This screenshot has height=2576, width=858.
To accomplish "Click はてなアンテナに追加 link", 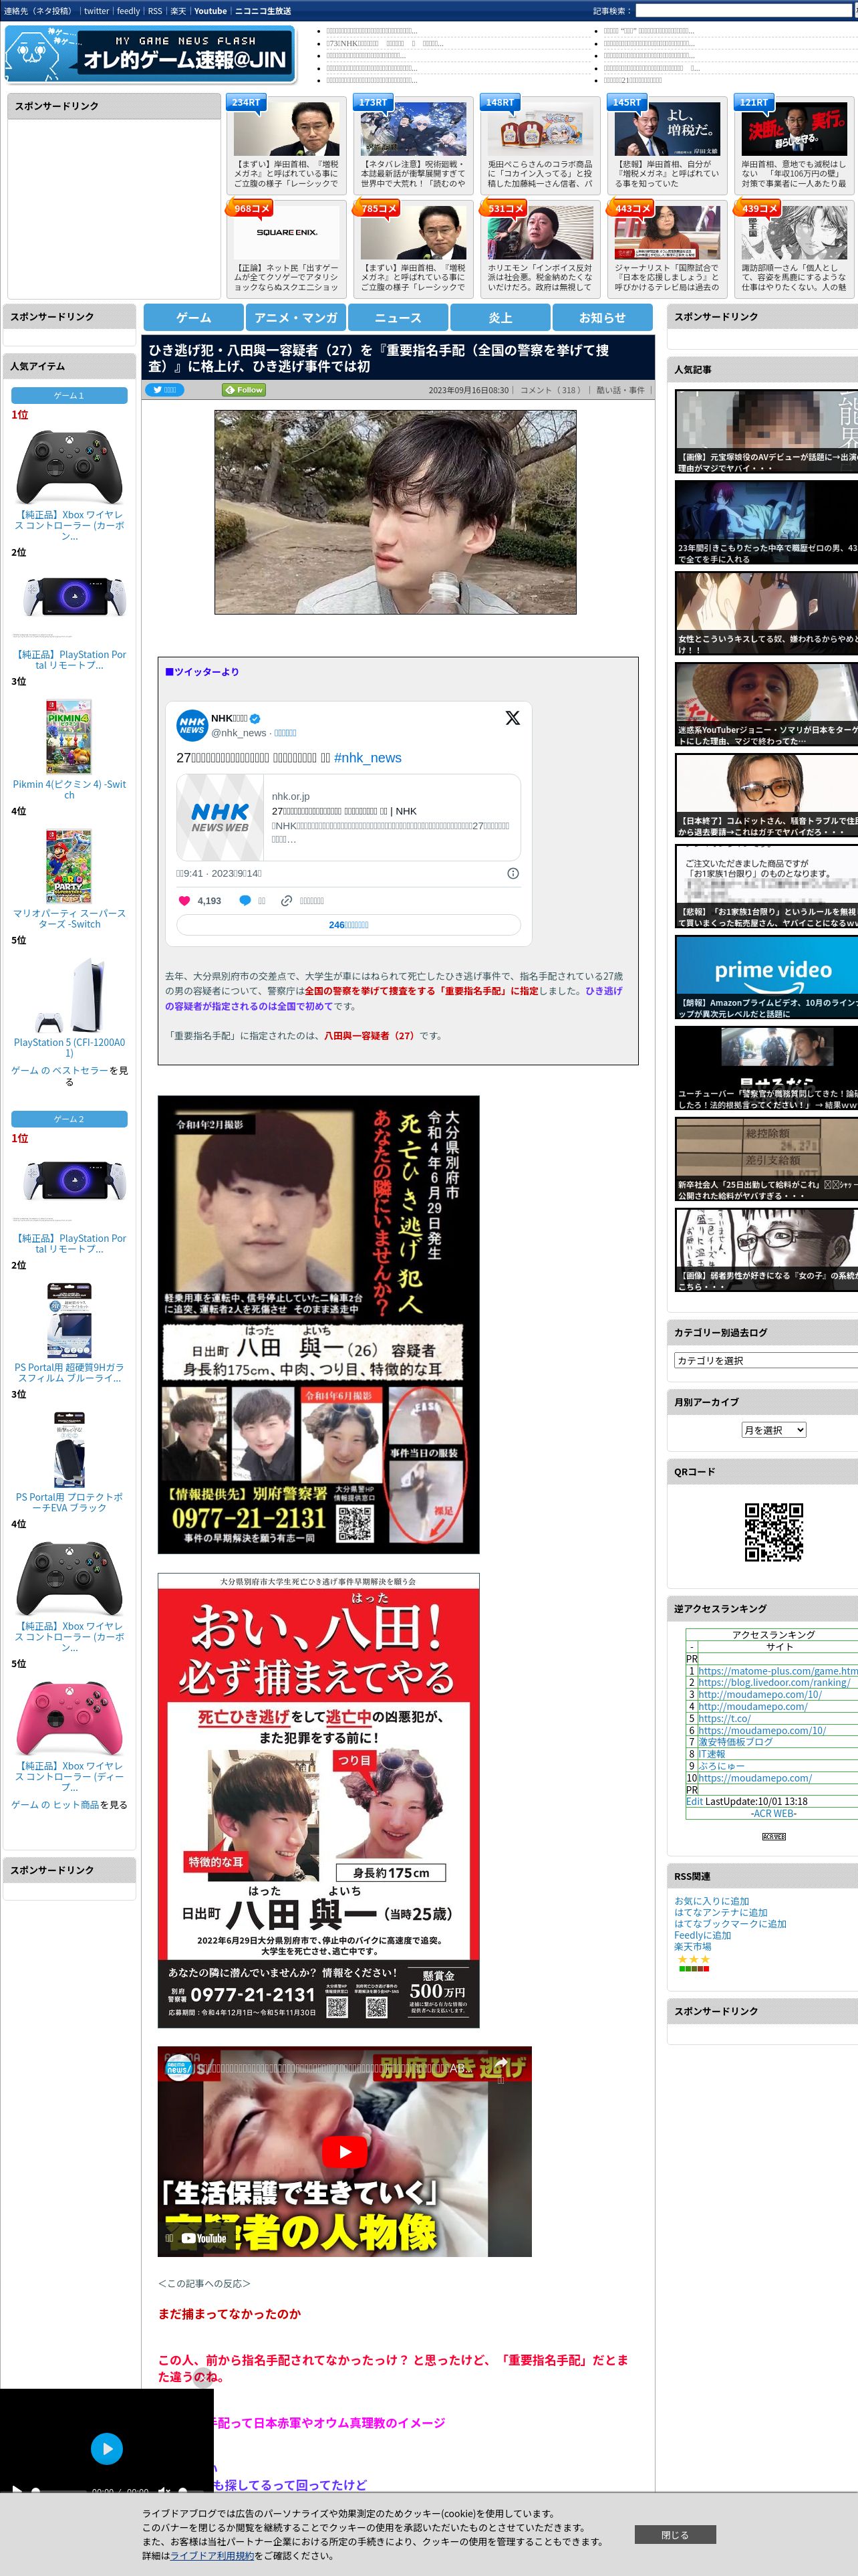I will (x=720, y=1912).
